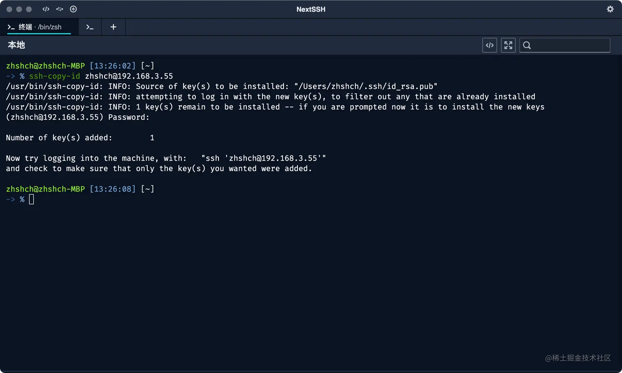
Task: Click the timestamp [13:26:08]
Action: pos(113,189)
